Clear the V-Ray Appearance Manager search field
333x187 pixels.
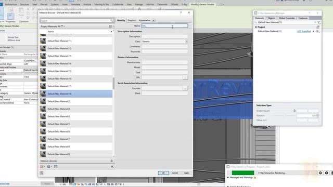315,22
